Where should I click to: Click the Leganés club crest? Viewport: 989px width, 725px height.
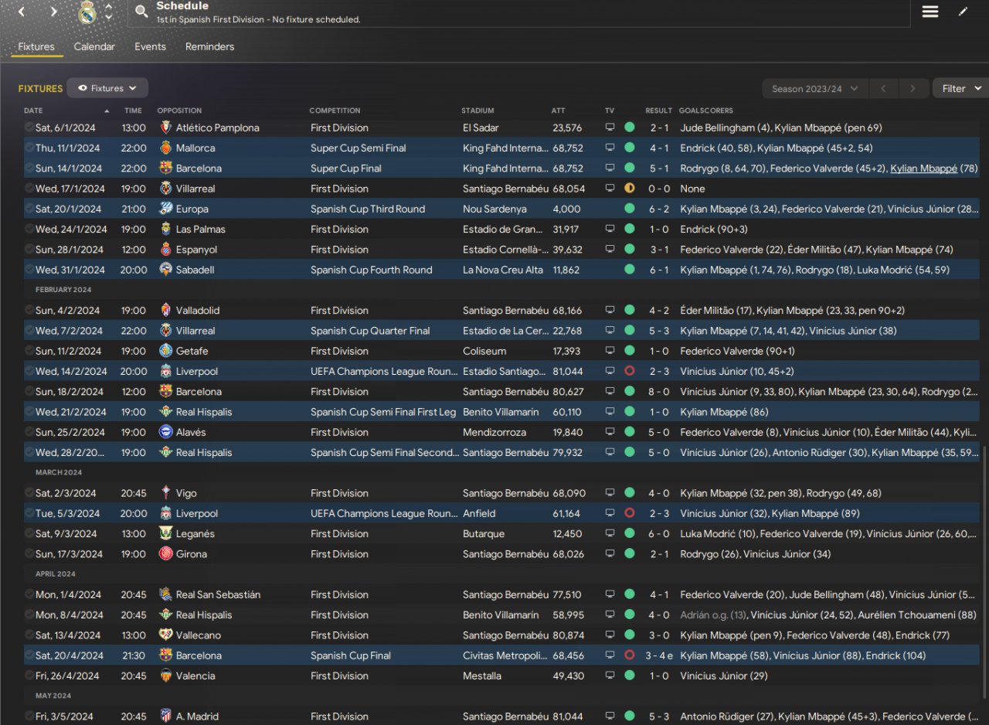click(x=165, y=533)
